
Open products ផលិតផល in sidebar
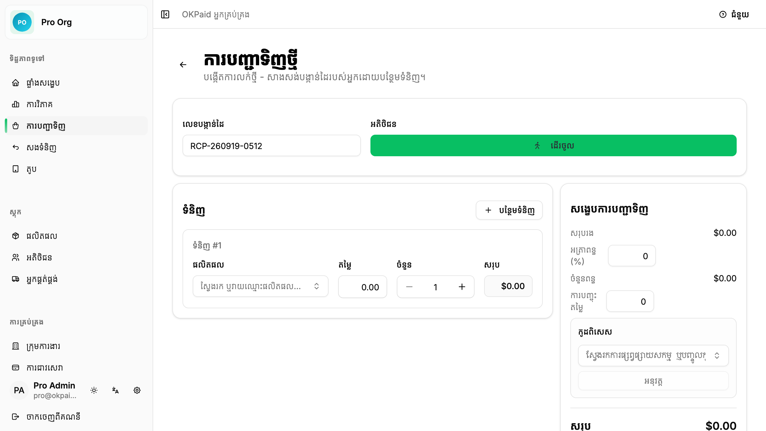pos(76,236)
